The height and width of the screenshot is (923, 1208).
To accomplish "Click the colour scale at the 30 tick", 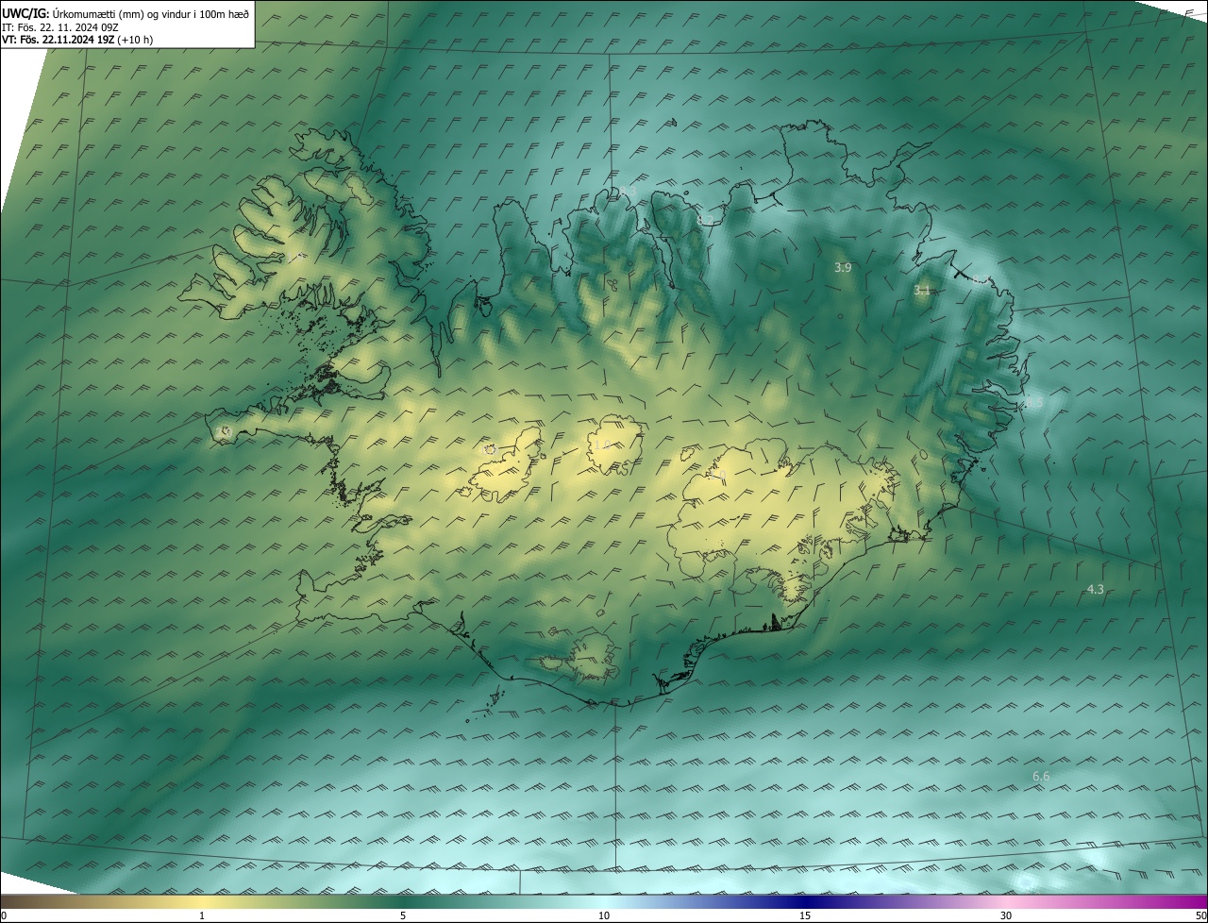I will coord(1006,915).
